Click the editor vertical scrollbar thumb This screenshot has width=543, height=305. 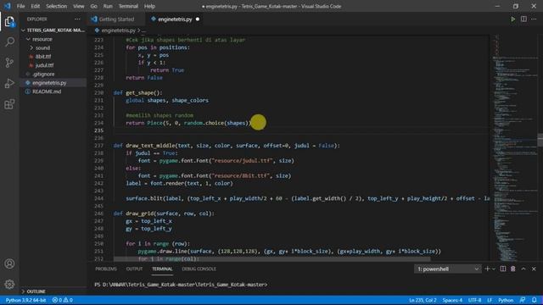tap(540, 140)
